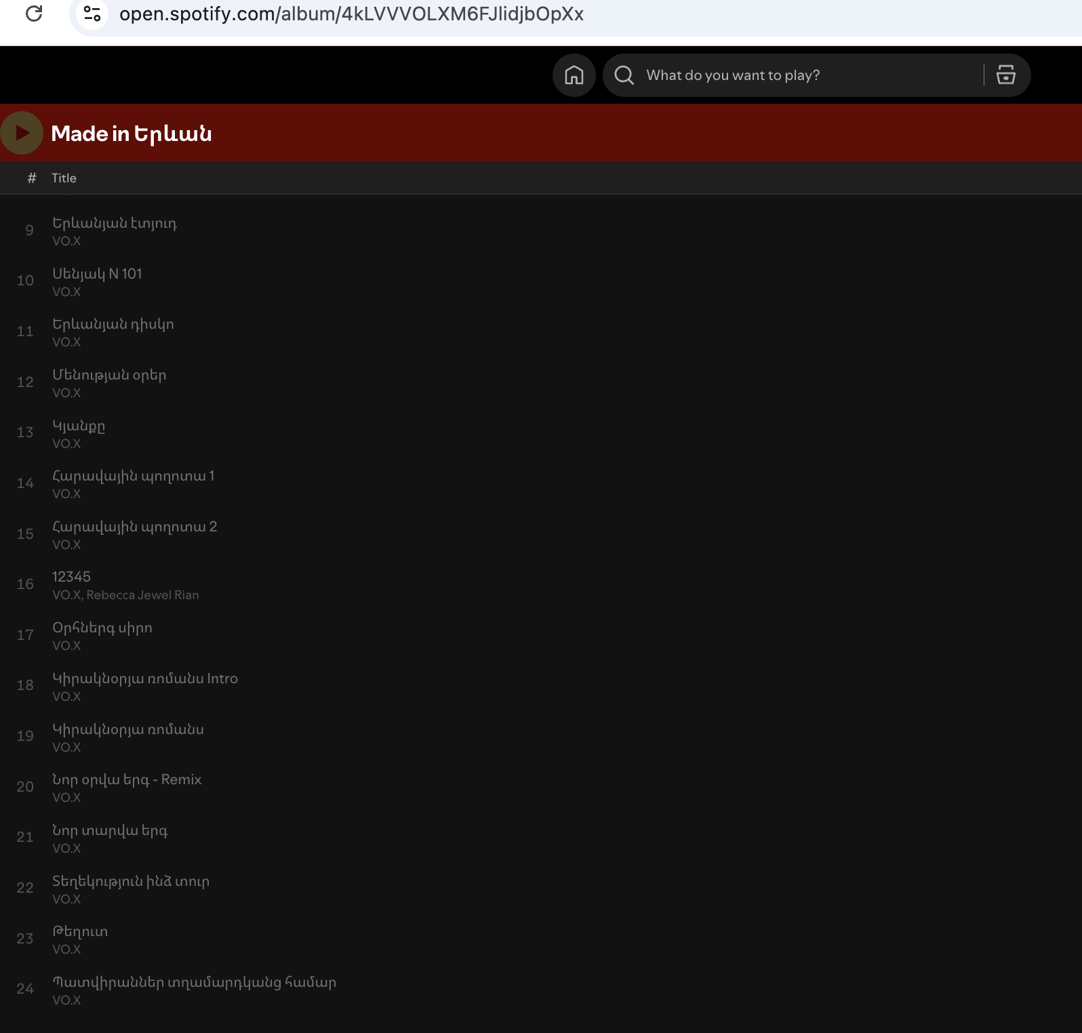Screen dimensions: 1082x1033
Task: Open the Rebecca Jewel Rian artist link
Action: (142, 595)
